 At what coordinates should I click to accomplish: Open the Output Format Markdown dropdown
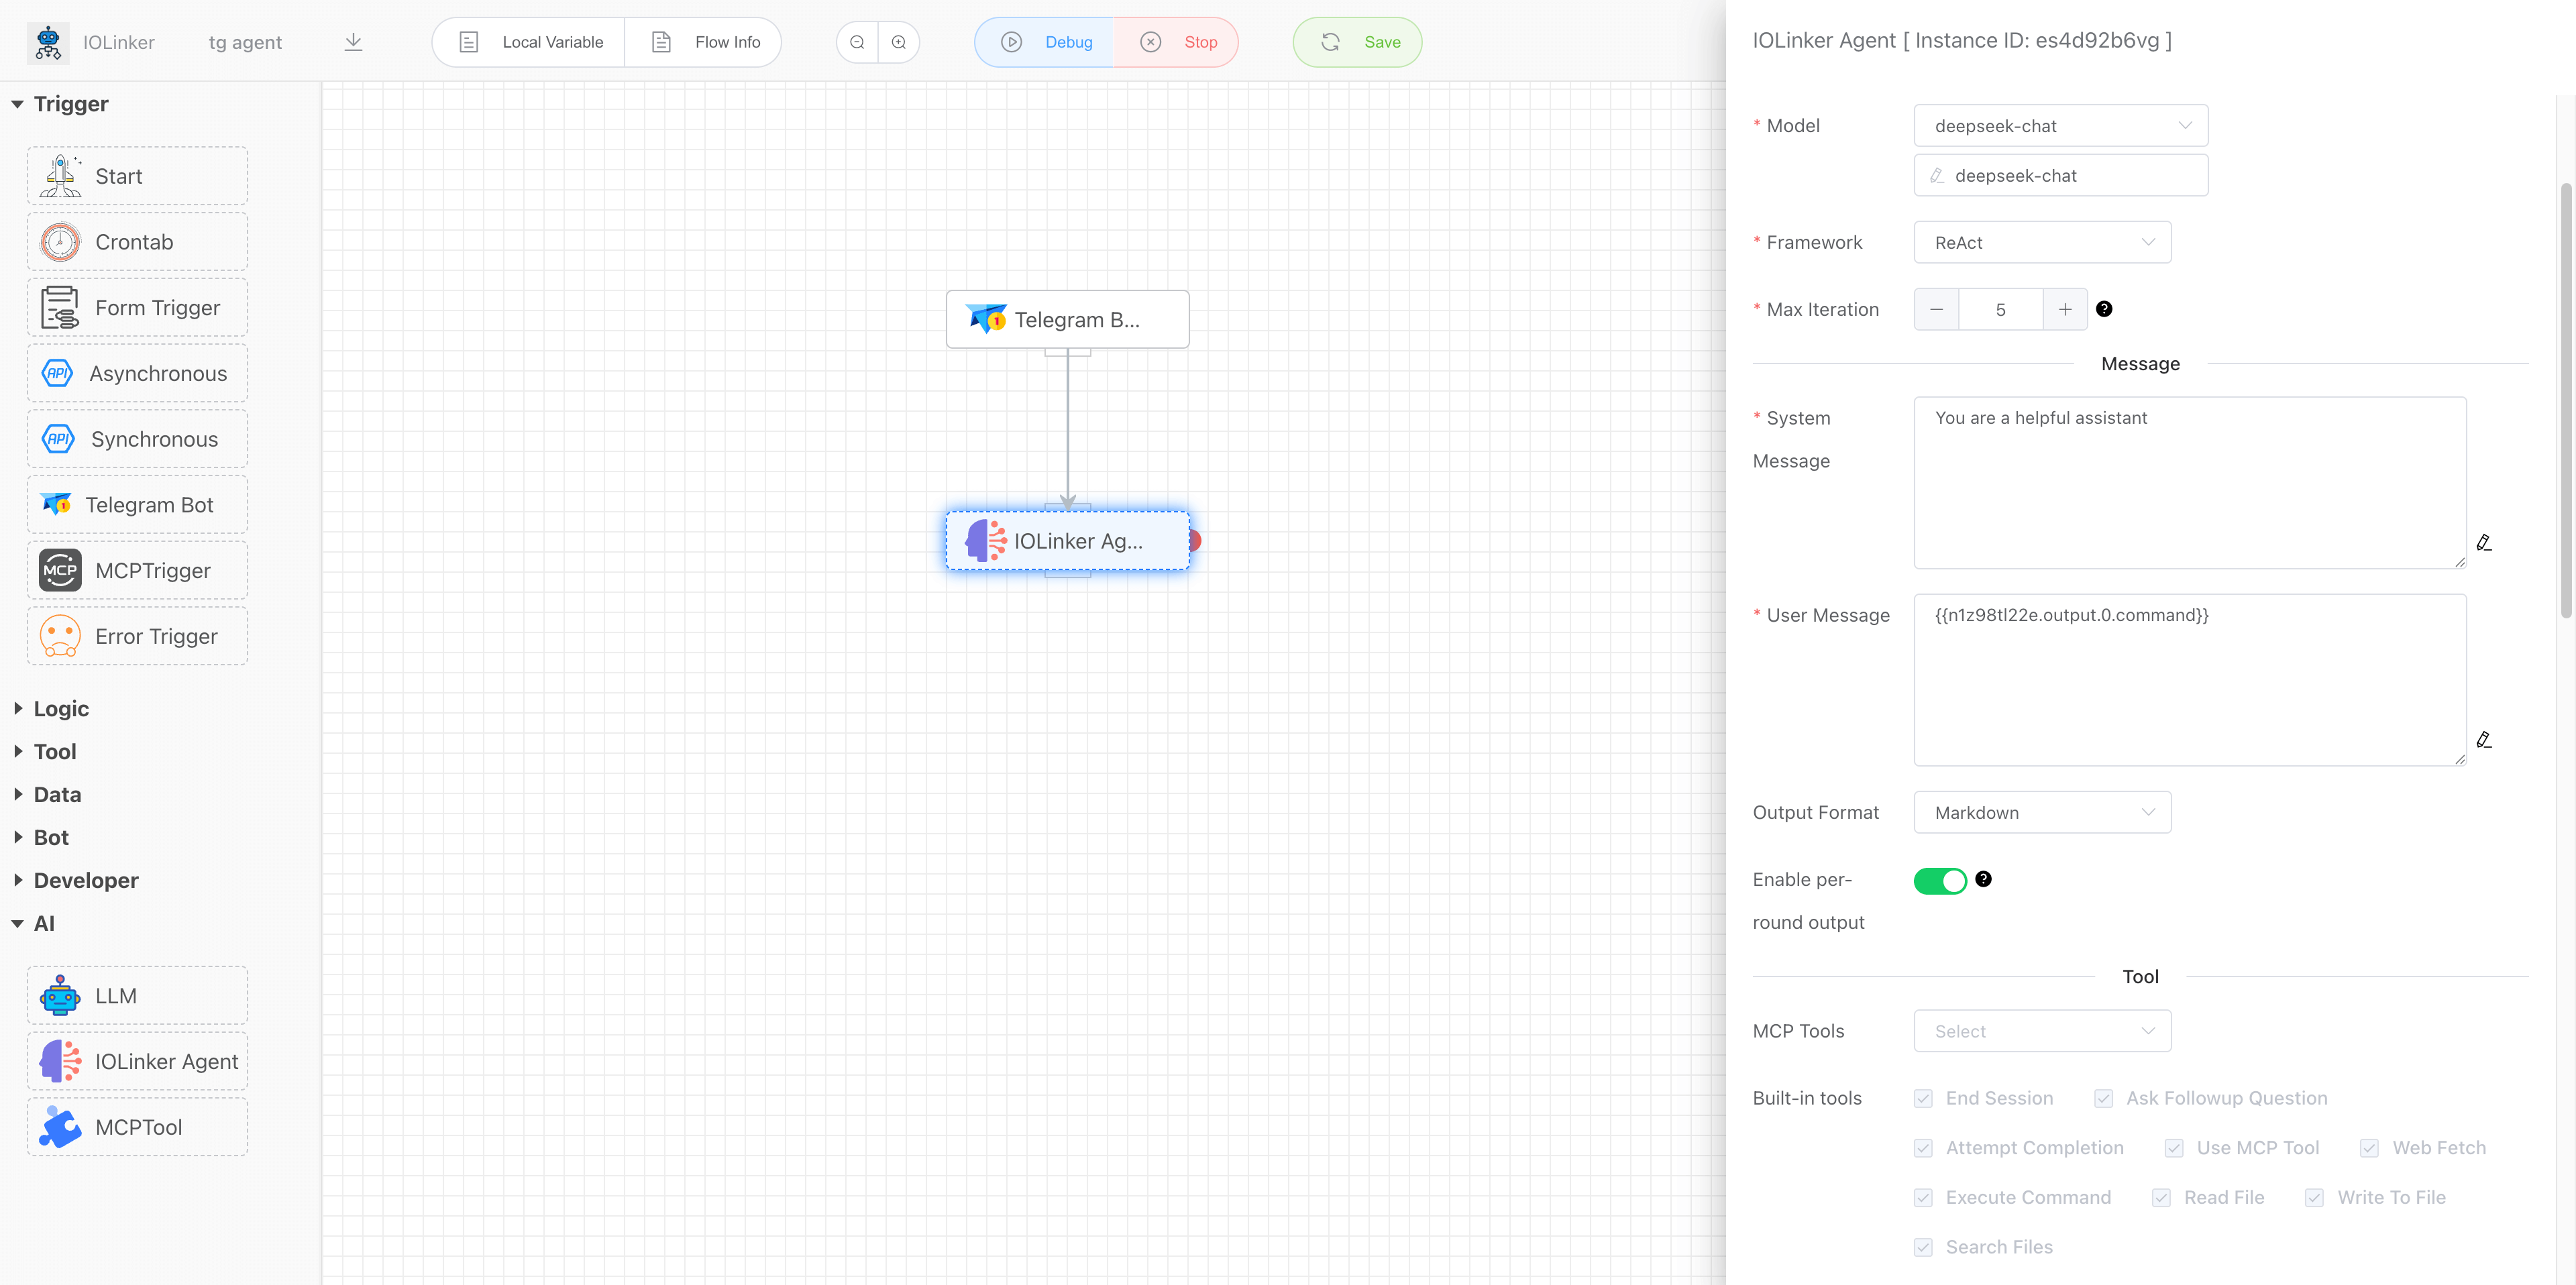pyautogui.click(x=2042, y=812)
